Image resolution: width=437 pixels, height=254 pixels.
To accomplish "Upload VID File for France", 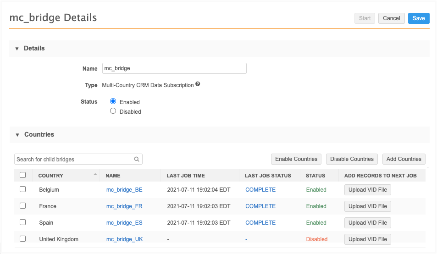I will tap(367, 206).
